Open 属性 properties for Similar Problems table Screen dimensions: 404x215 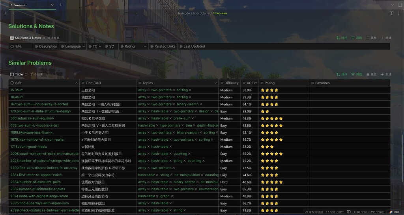[x=371, y=74]
